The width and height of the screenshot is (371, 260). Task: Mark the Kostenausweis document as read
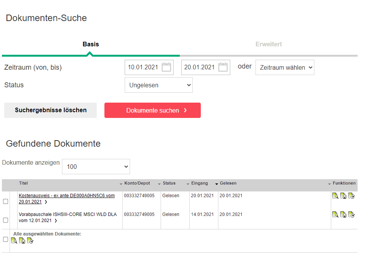point(351,196)
